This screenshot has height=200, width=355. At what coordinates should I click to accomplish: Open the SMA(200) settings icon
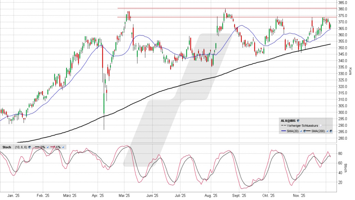pyautogui.click(x=331, y=131)
